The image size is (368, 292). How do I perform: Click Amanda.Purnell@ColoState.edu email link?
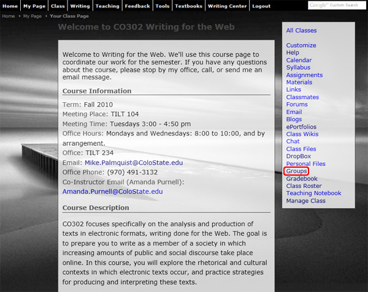click(113, 192)
